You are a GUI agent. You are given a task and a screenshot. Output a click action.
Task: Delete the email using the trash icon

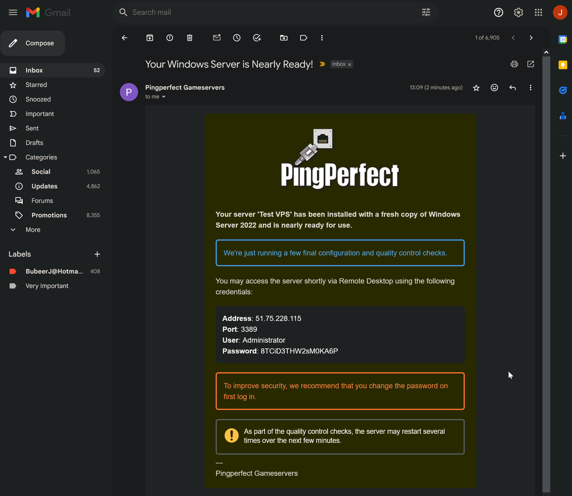pyautogui.click(x=190, y=38)
